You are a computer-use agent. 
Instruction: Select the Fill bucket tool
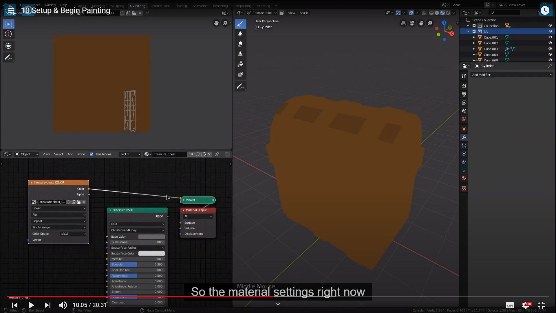pos(240,64)
